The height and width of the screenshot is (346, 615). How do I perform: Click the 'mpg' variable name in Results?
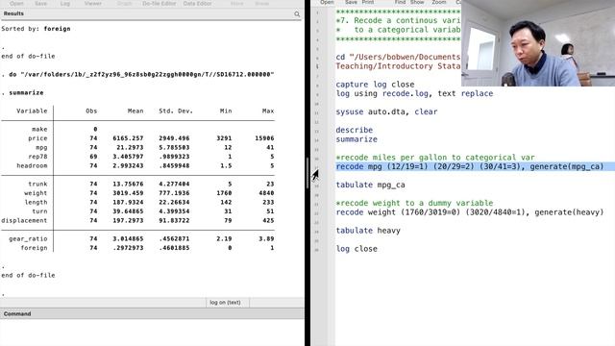pyautogui.click(x=41, y=147)
